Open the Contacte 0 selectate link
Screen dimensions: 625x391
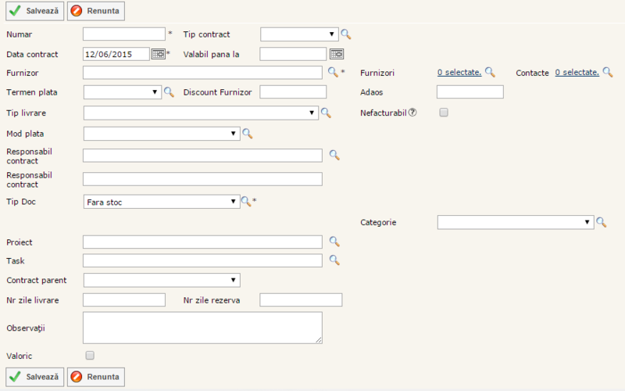point(577,72)
